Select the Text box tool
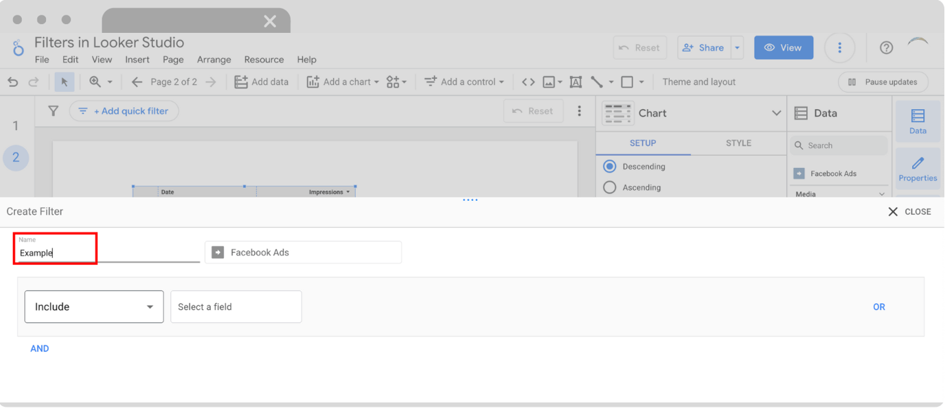 576,82
